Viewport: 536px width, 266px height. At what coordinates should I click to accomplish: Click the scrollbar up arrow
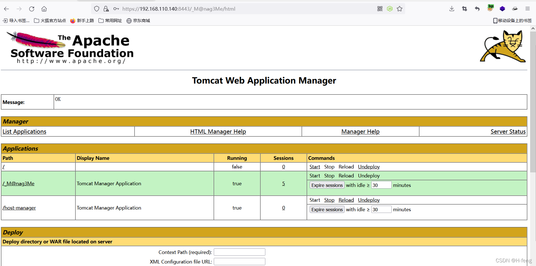point(533,28)
